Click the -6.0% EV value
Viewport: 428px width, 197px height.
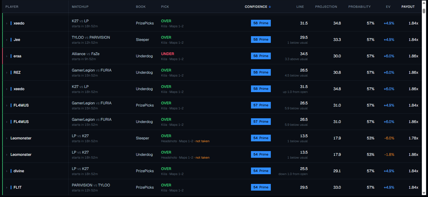point(389,138)
